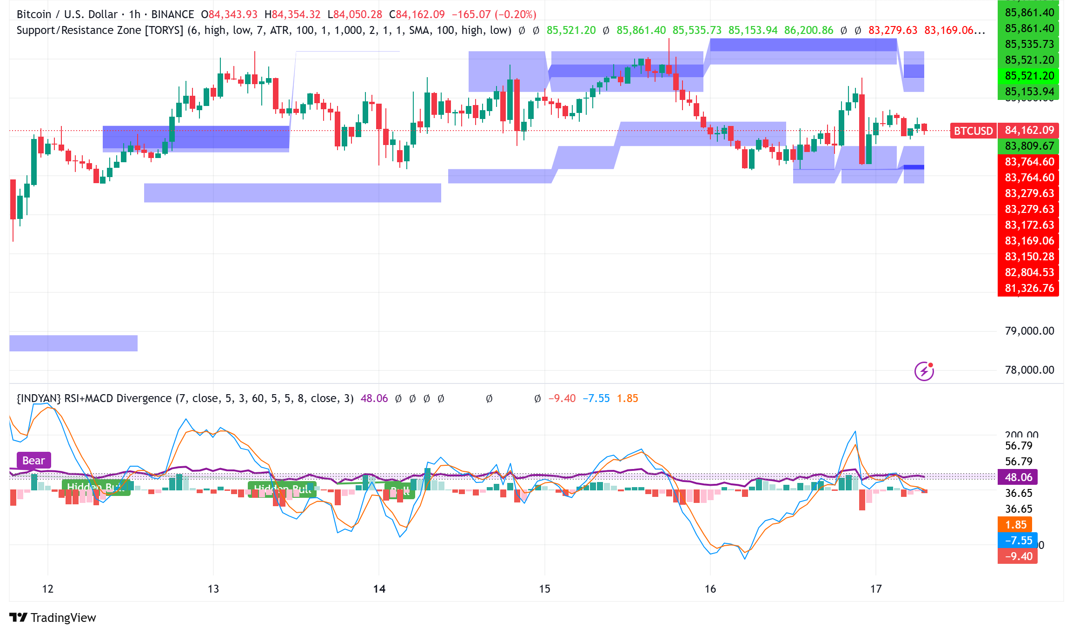The height and width of the screenshot is (634, 1073).
Task: Click the blue −7.55 axis label
Action: 1018,541
